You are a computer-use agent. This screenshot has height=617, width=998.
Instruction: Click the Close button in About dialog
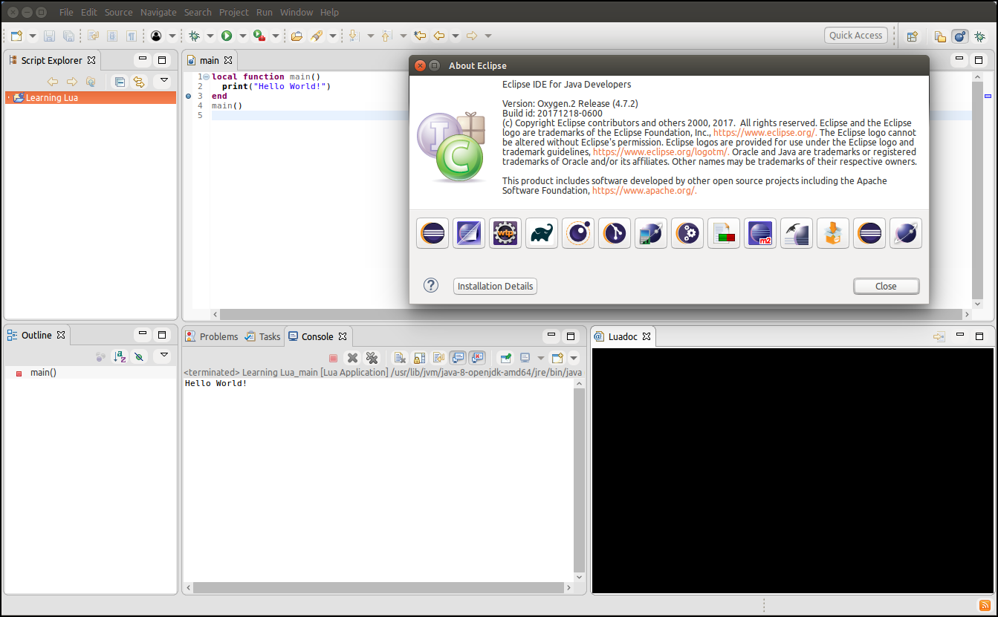(x=886, y=286)
